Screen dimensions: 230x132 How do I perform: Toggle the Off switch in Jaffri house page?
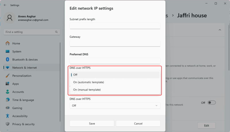pos(212,103)
